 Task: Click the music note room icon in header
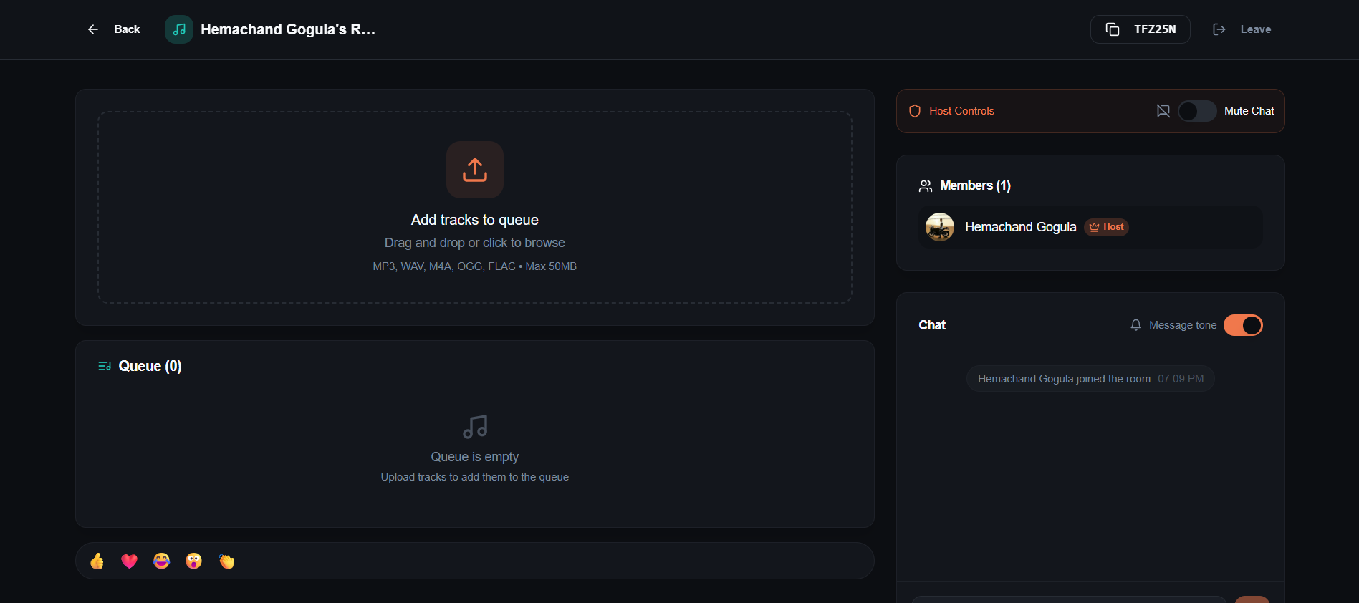click(178, 29)
